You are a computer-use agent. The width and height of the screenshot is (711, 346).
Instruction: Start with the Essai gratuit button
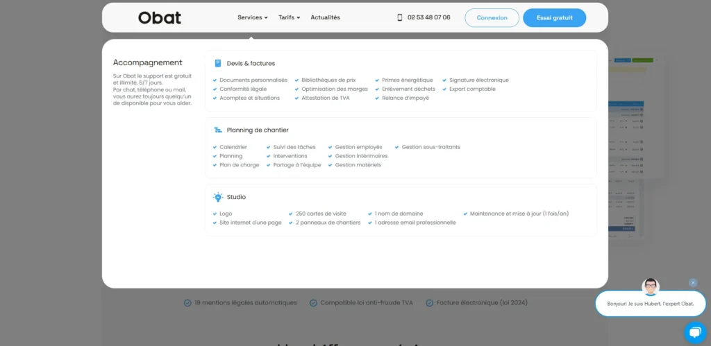555,17
